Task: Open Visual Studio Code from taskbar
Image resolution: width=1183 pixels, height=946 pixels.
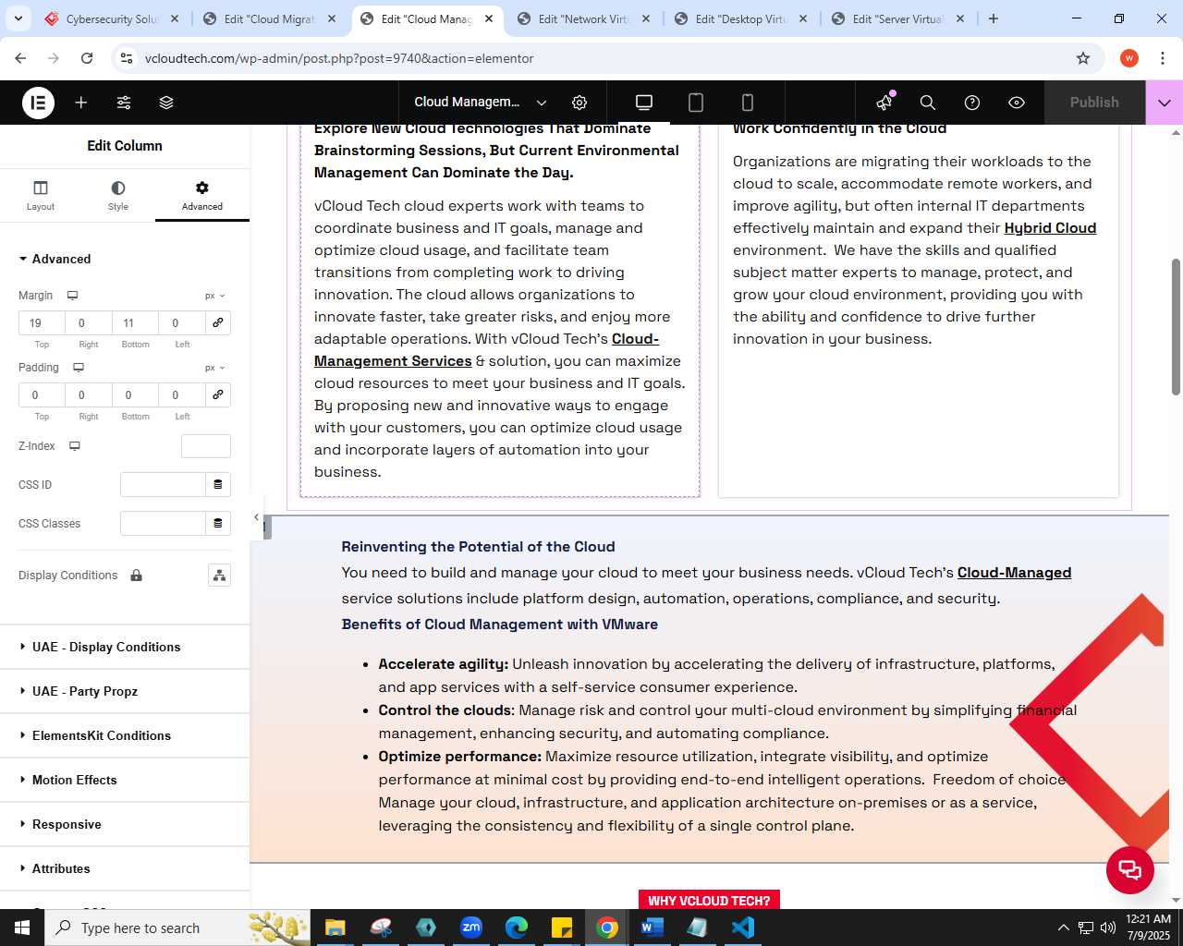Action: (x=742, y=928)
